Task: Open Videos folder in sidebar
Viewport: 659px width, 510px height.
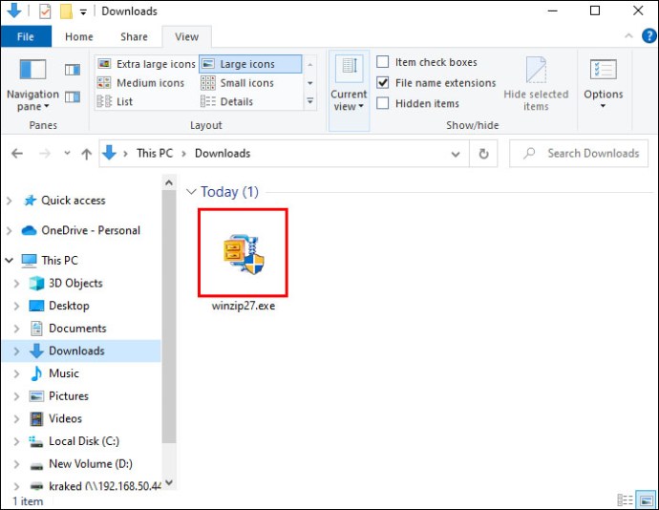Action: (65, 418)
